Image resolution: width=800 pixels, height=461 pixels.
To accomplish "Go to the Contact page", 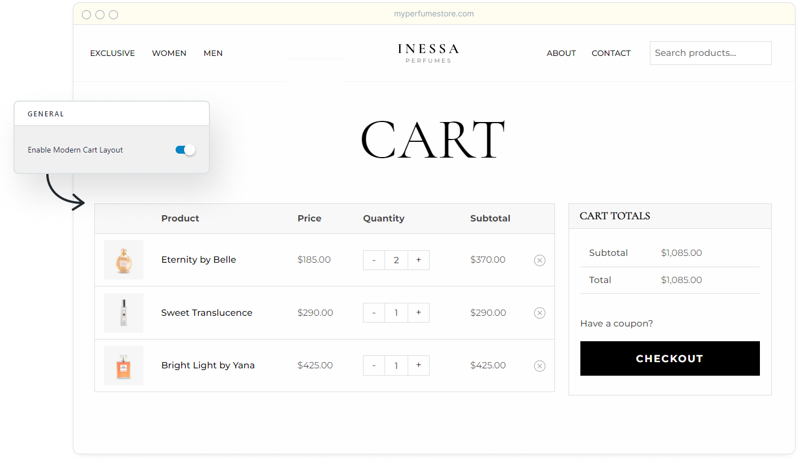I will tap(611, 53).
